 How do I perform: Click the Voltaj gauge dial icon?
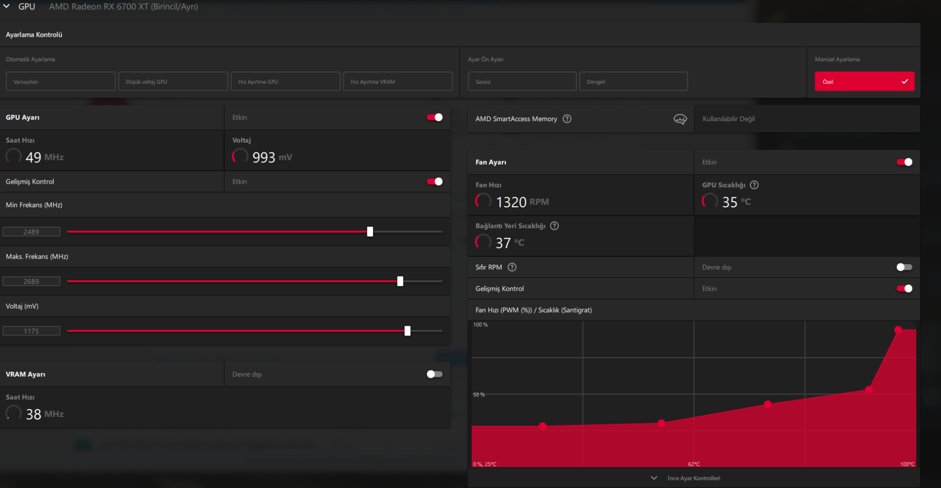pyautogui.click(x=240, y=156)
